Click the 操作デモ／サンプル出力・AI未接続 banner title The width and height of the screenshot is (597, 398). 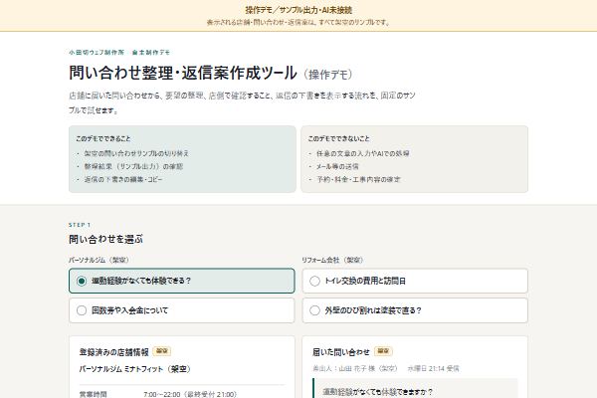298,10
